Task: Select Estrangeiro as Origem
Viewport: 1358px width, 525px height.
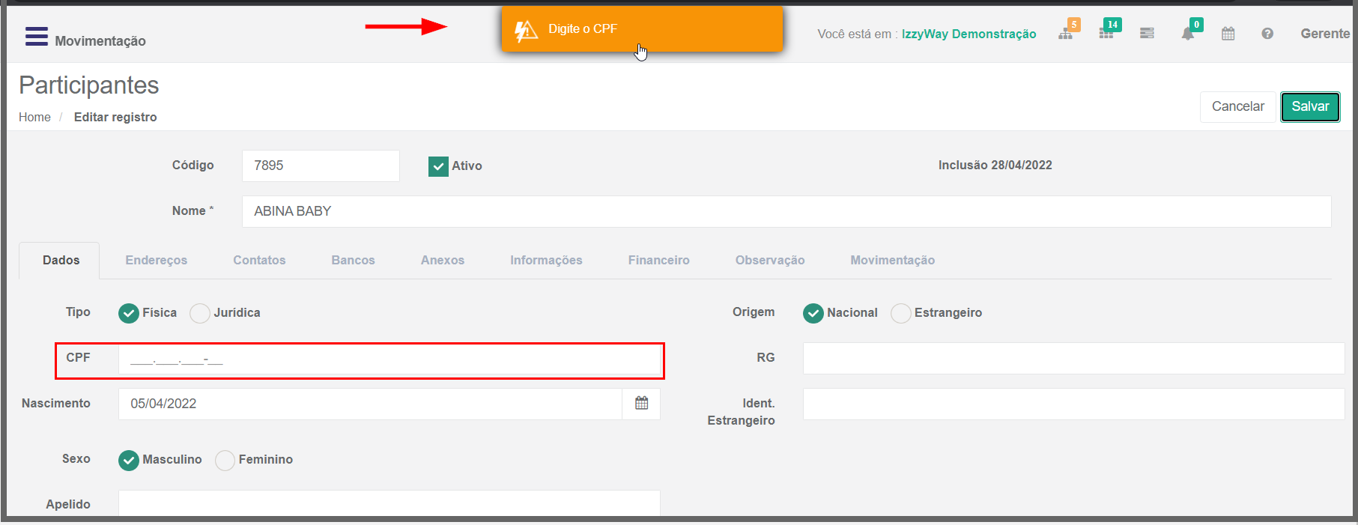Action: pyautogui.click(x=901, y=313)
